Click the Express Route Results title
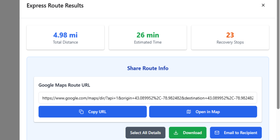Viewport: 280px width, 140px height. (55, 6)
